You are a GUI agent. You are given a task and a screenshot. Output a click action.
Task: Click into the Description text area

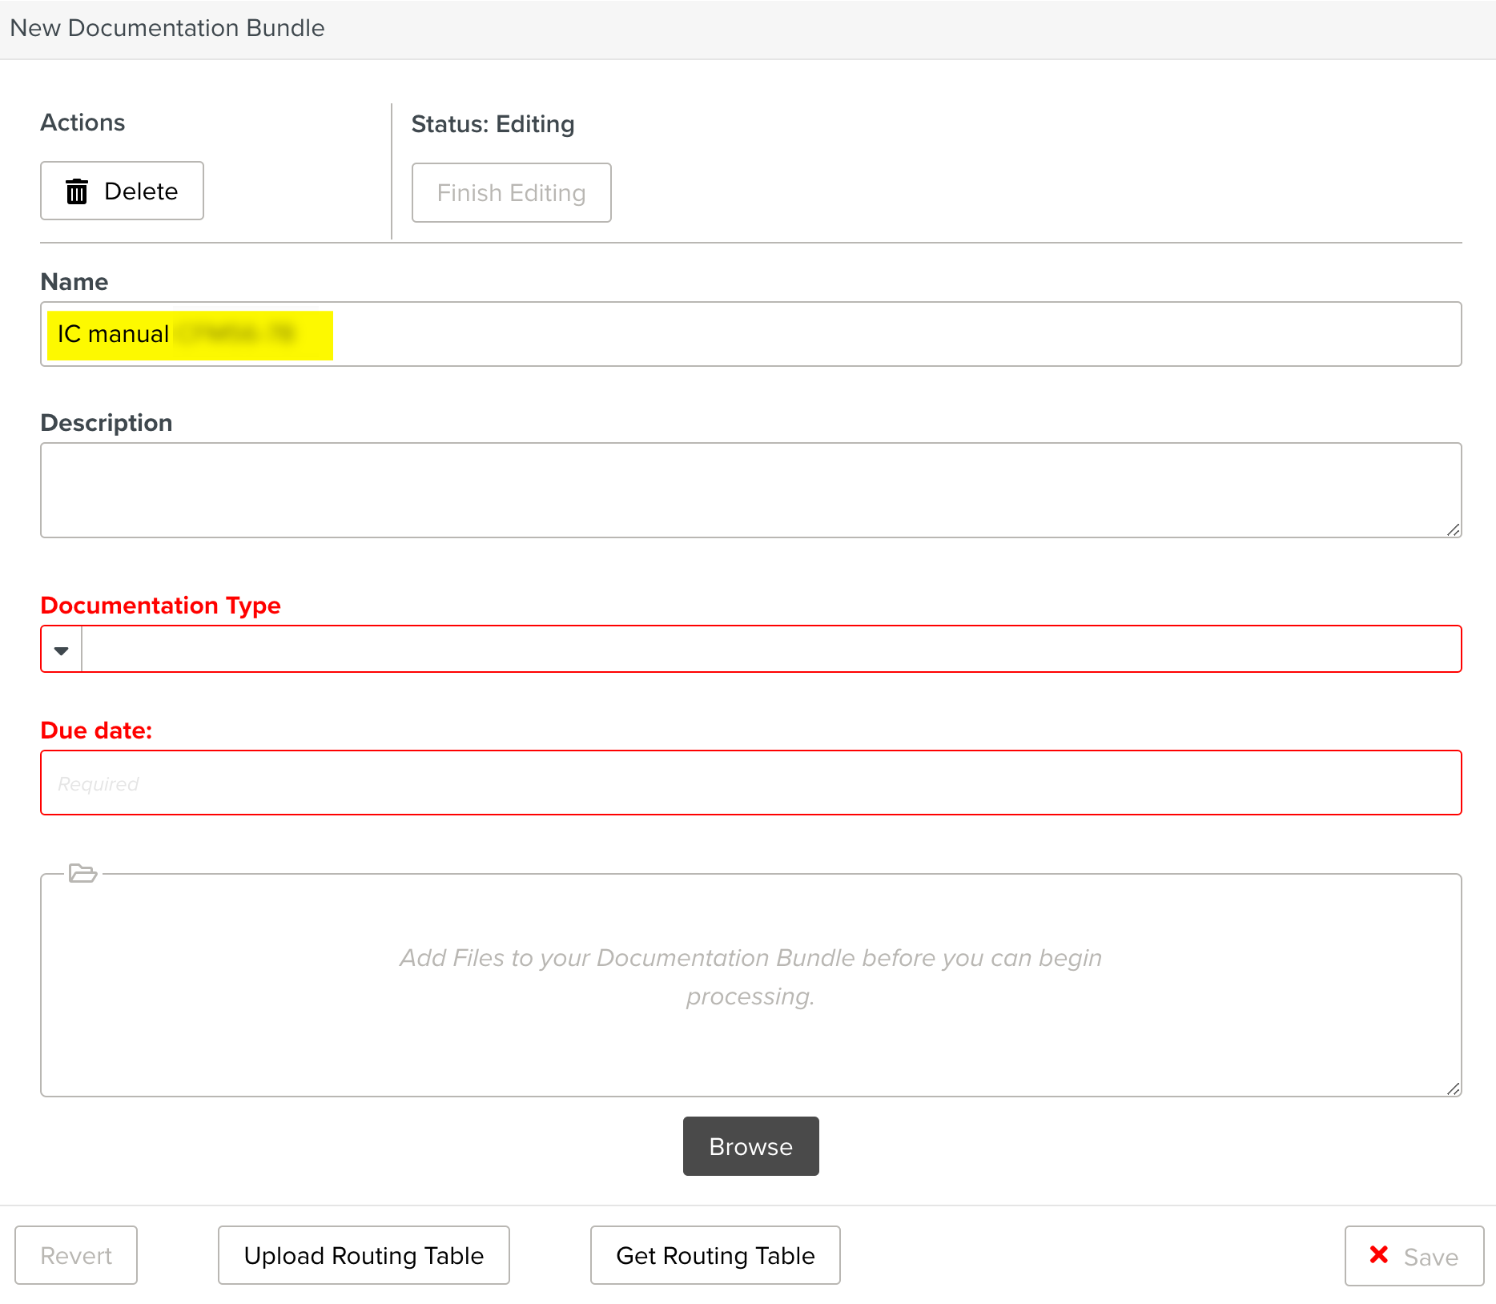point(750,489)
